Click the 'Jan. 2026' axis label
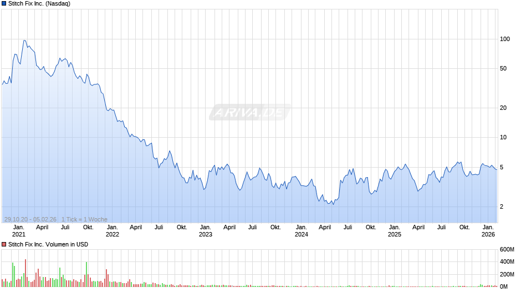The height and width of the screenshot is (292, 521). 488,231
